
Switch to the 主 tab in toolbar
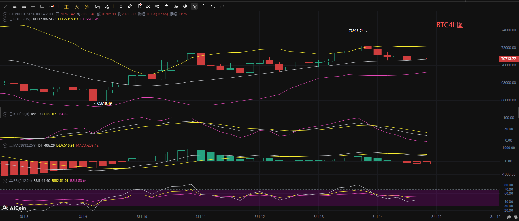tap(66, 7)
